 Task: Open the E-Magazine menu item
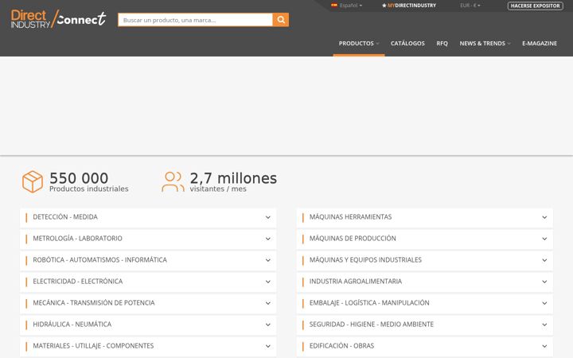click(x=540, y=43)
